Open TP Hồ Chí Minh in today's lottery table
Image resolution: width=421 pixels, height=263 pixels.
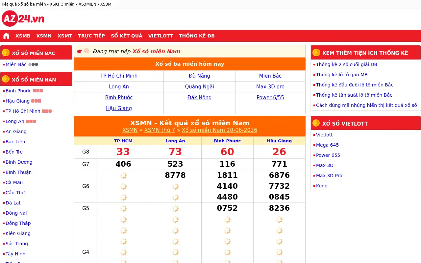(x=119, y=76)
